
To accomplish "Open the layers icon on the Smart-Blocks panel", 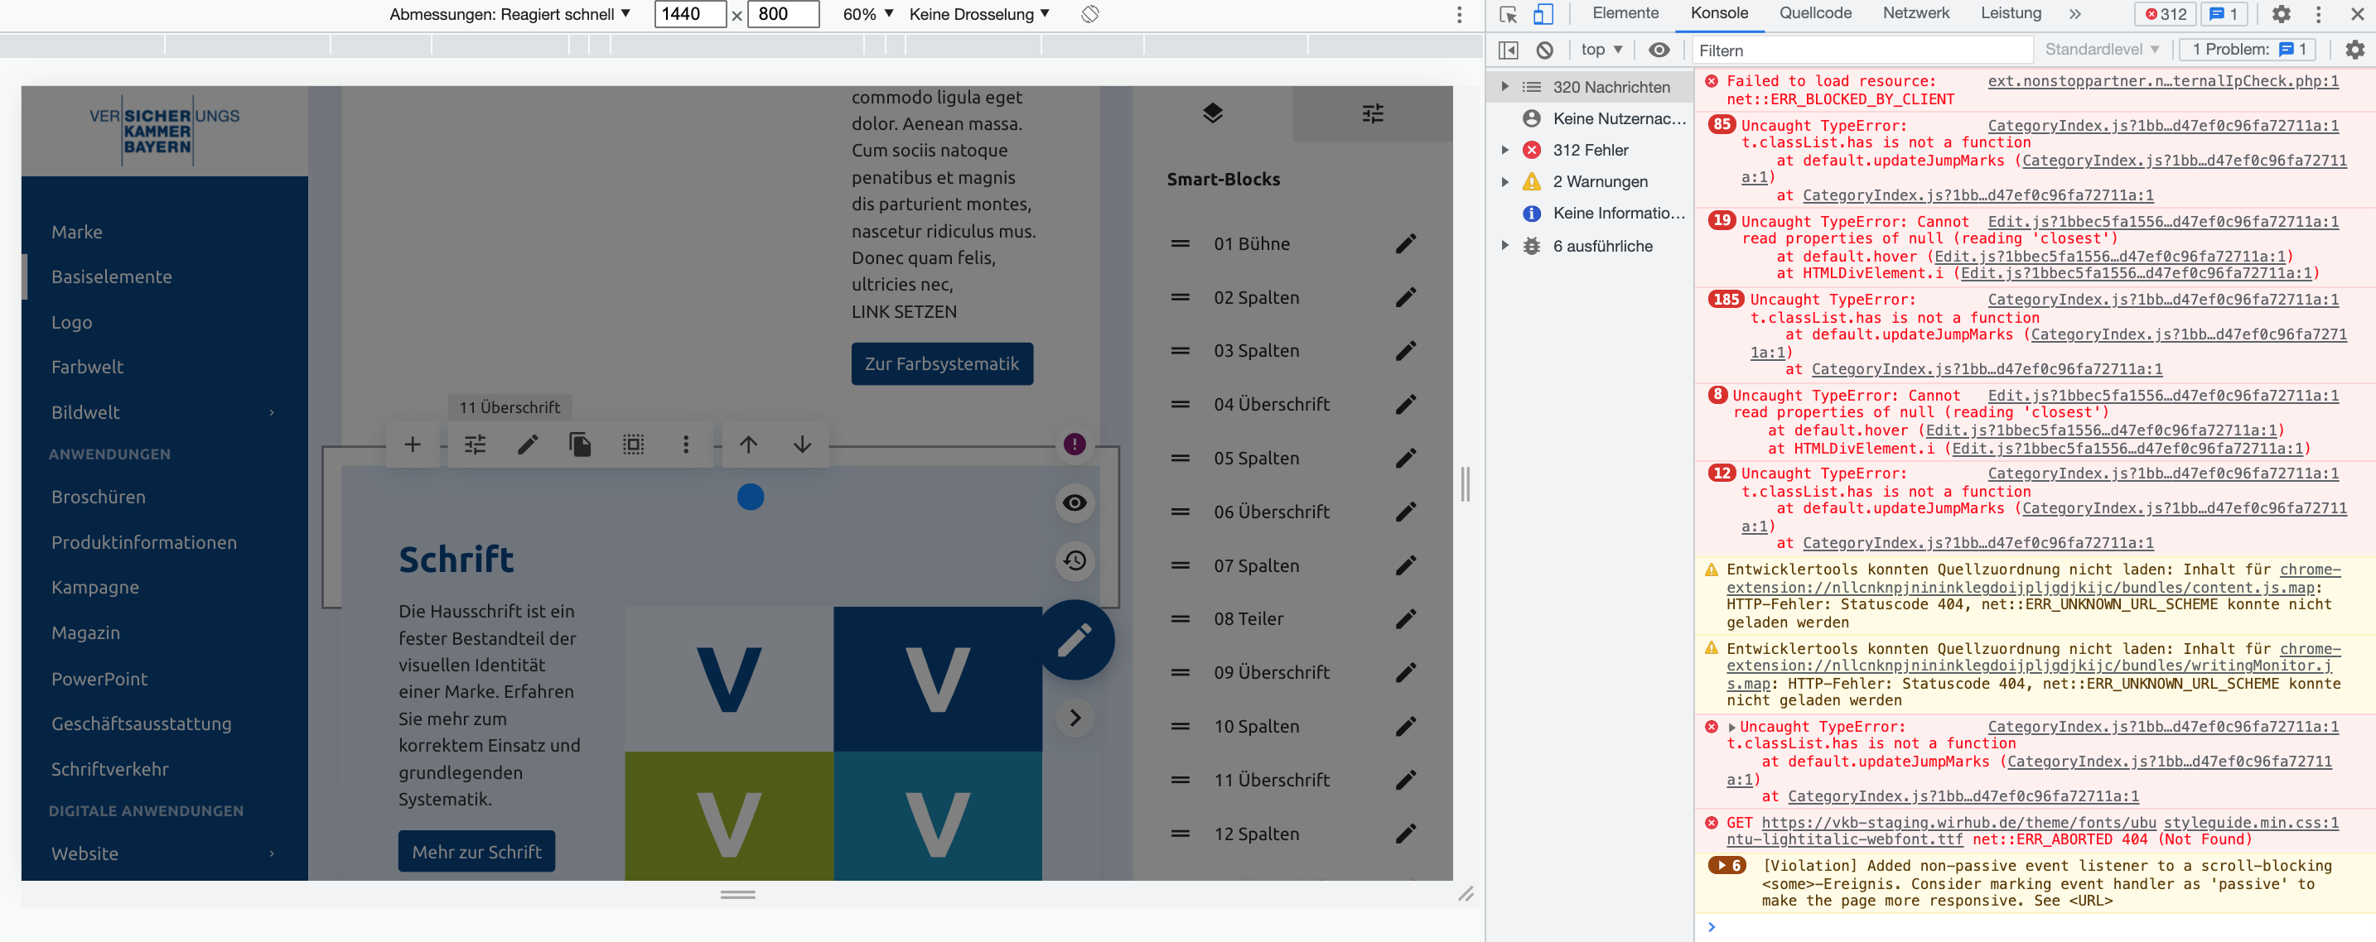I will [1213, 113].
